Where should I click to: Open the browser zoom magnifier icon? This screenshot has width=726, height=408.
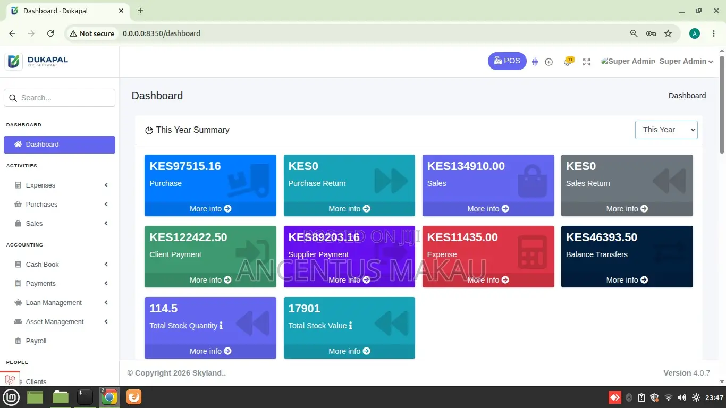634,33
